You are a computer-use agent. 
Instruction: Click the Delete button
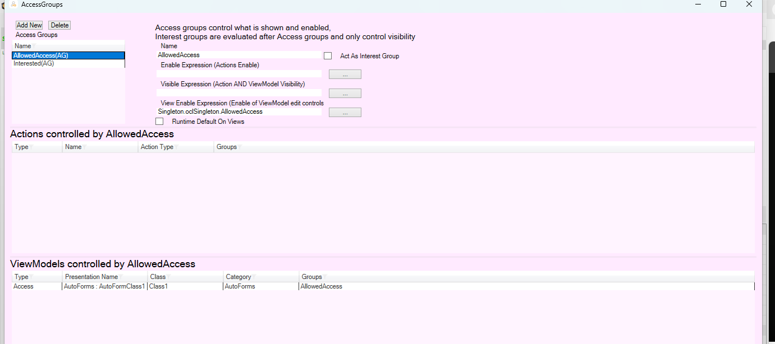(x=59, y=25)
